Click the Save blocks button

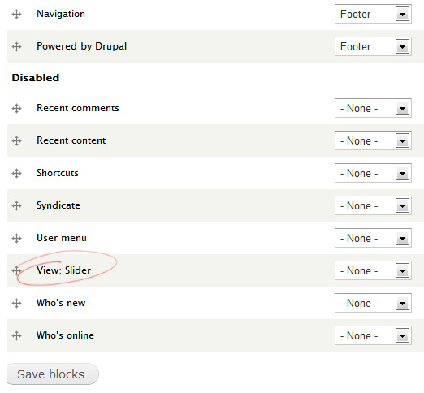[53, 374]
